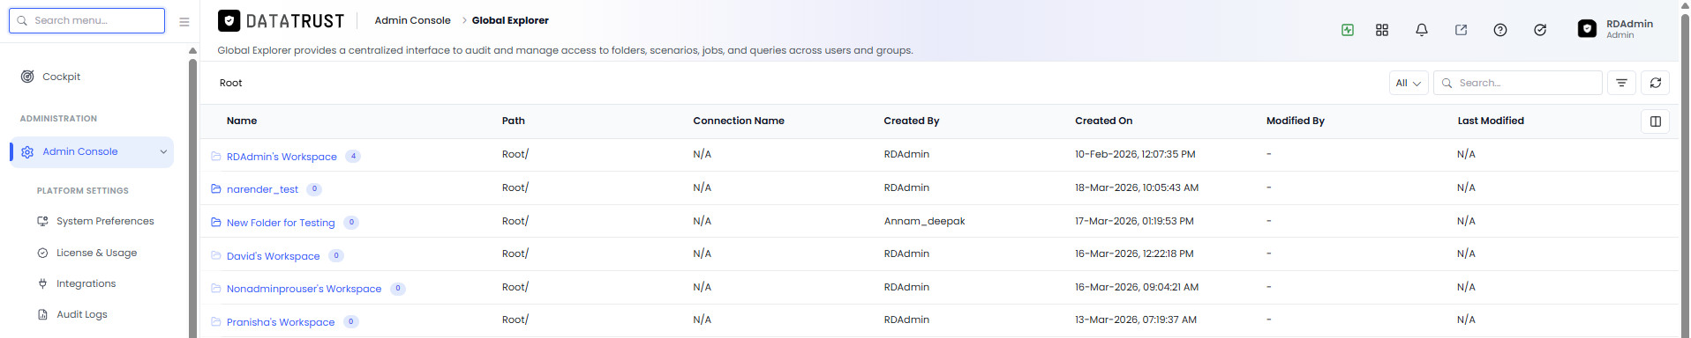Open Pranisha's Workspace folder link

(x=281, y=322)
